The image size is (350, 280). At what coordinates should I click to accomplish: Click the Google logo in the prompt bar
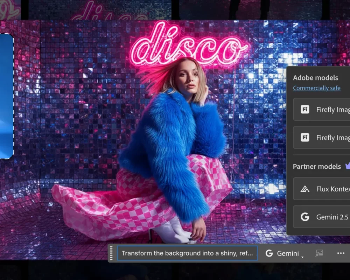269,253
